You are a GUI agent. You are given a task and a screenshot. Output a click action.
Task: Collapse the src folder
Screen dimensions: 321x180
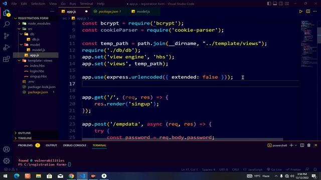click(30, 29)
